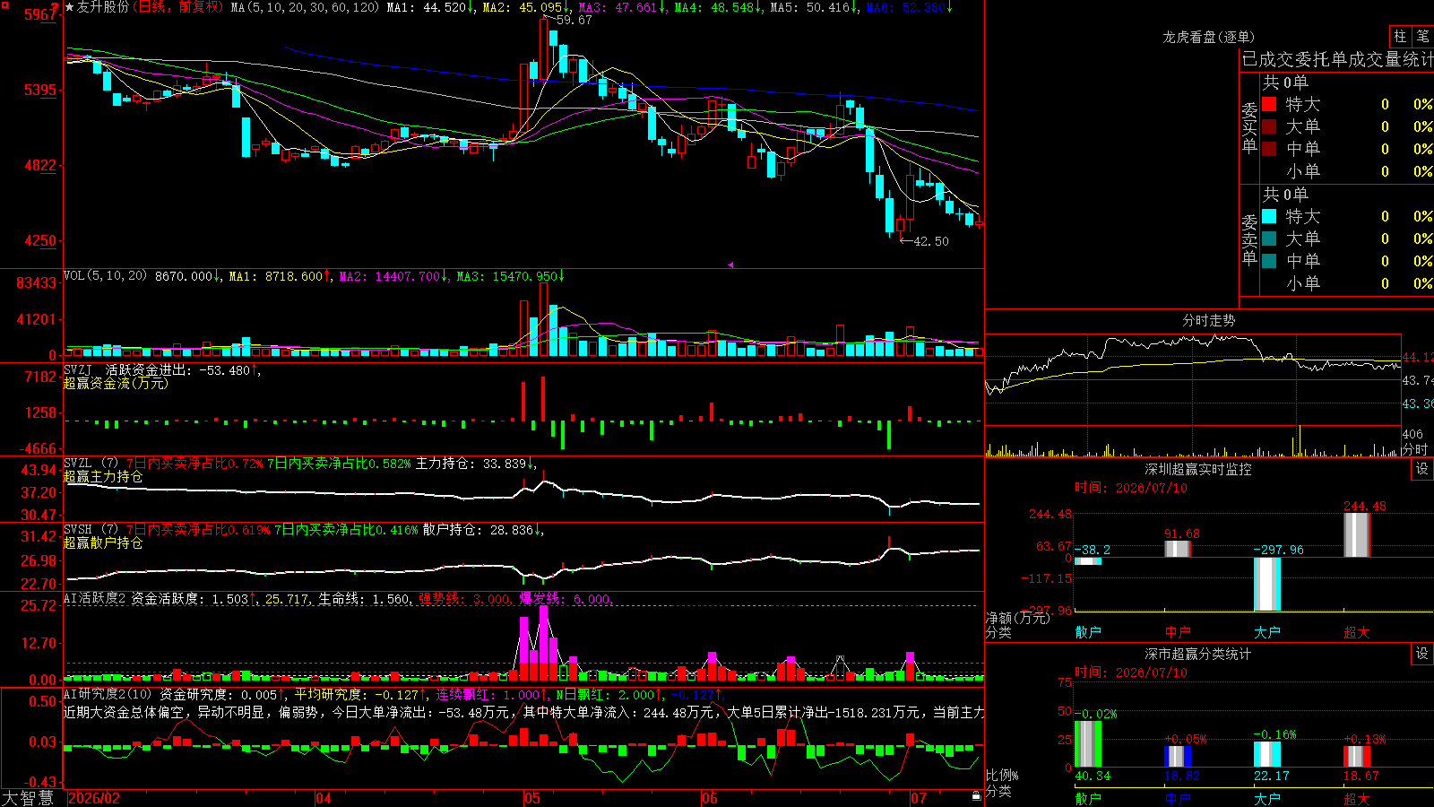The height and width of the screenshot is (807, 1434).
Task: Click the (日线, 前复权) period label
Action: [178, 7]
